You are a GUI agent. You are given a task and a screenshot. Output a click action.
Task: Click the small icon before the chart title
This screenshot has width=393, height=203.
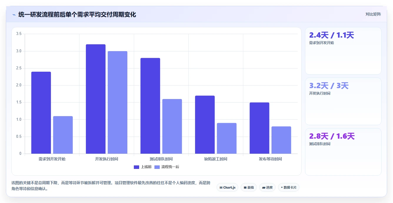14,15
